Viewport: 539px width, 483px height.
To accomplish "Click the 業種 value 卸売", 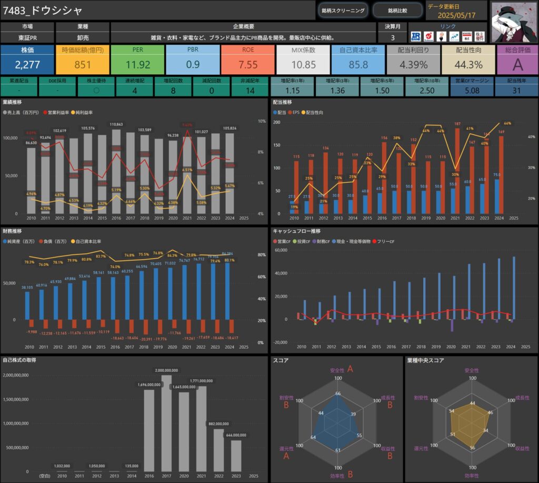I will click(83, 38).
